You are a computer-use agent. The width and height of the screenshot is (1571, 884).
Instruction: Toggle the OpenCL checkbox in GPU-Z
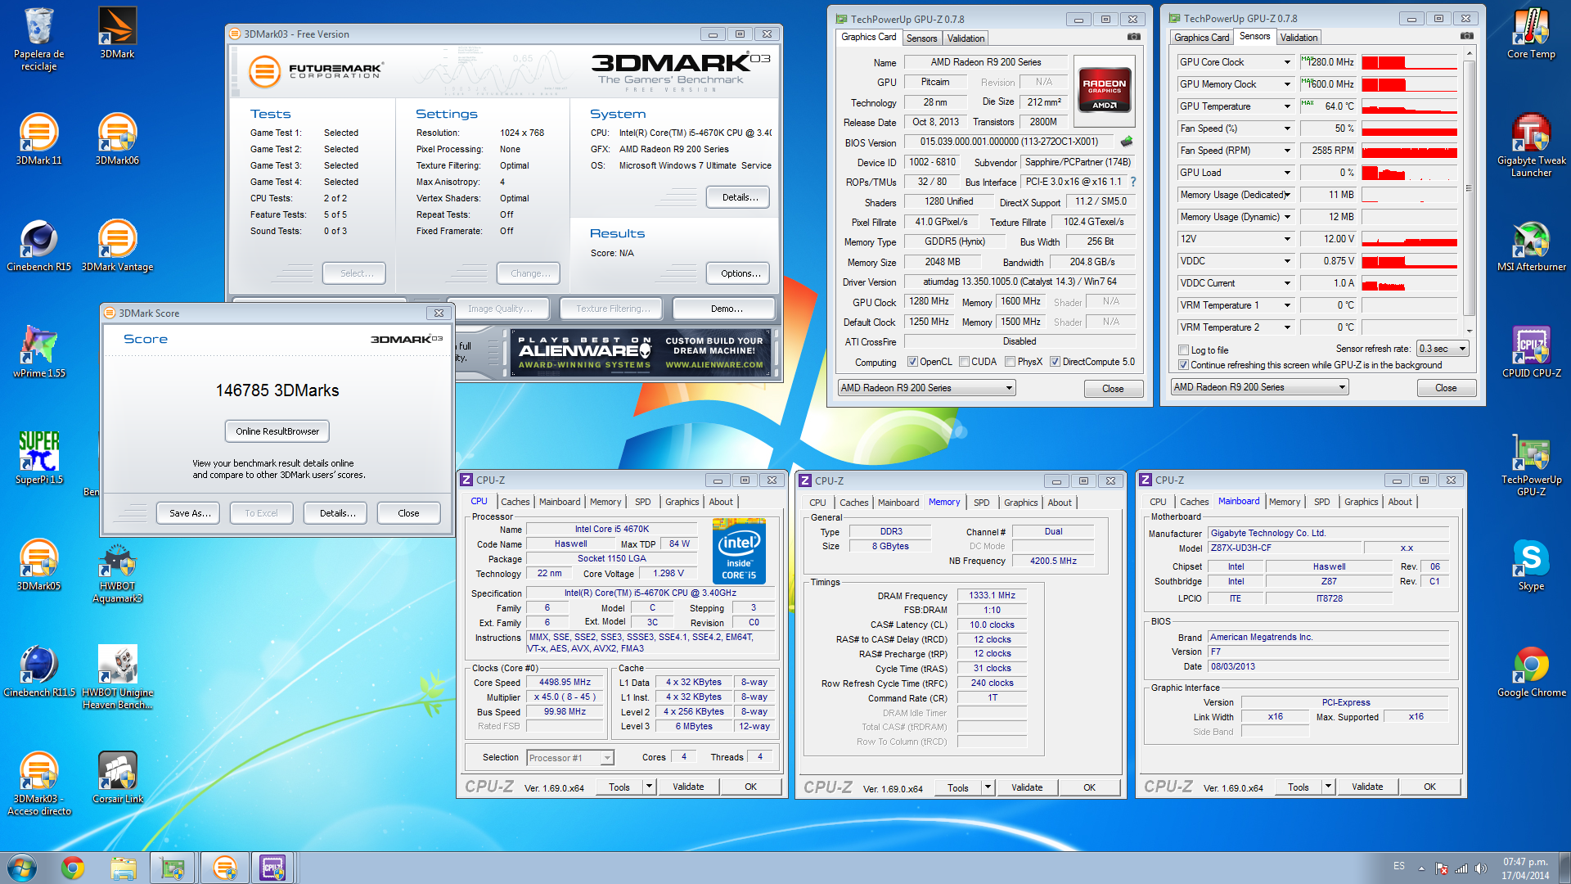912,362
